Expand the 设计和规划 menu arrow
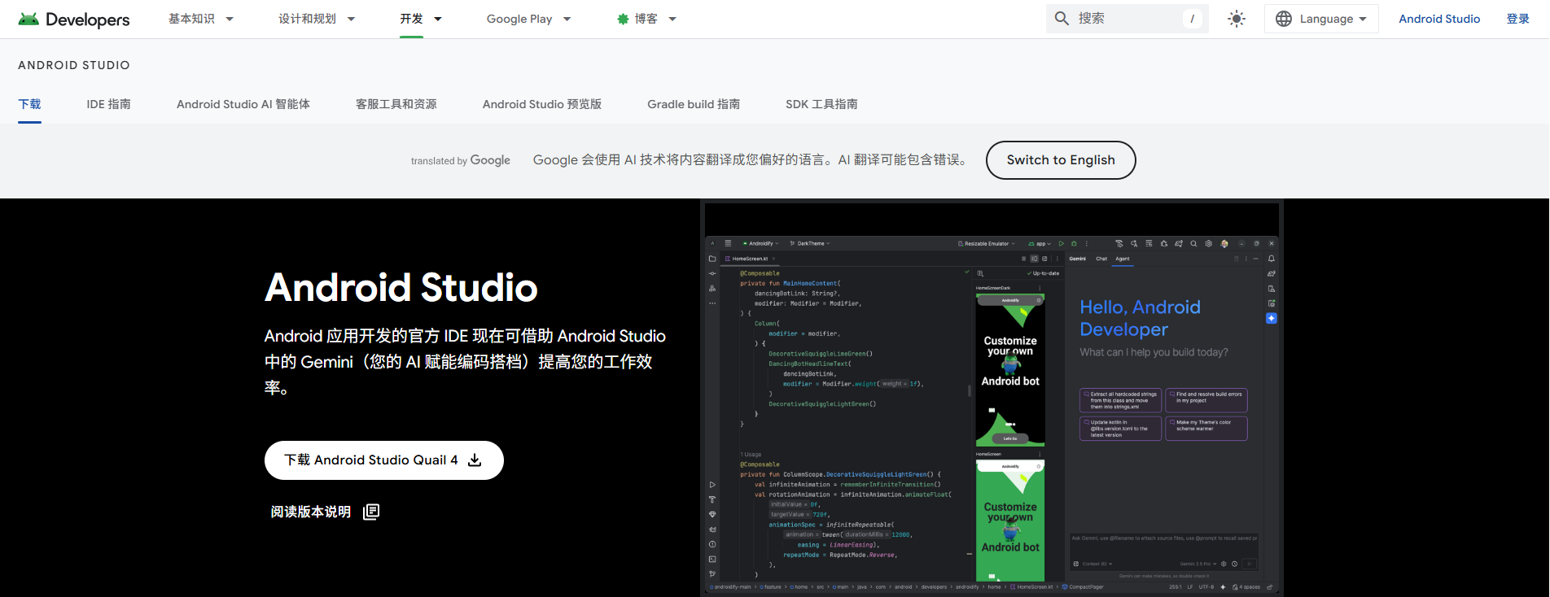This screenshot has height=597, width=1550. point(351,19)
